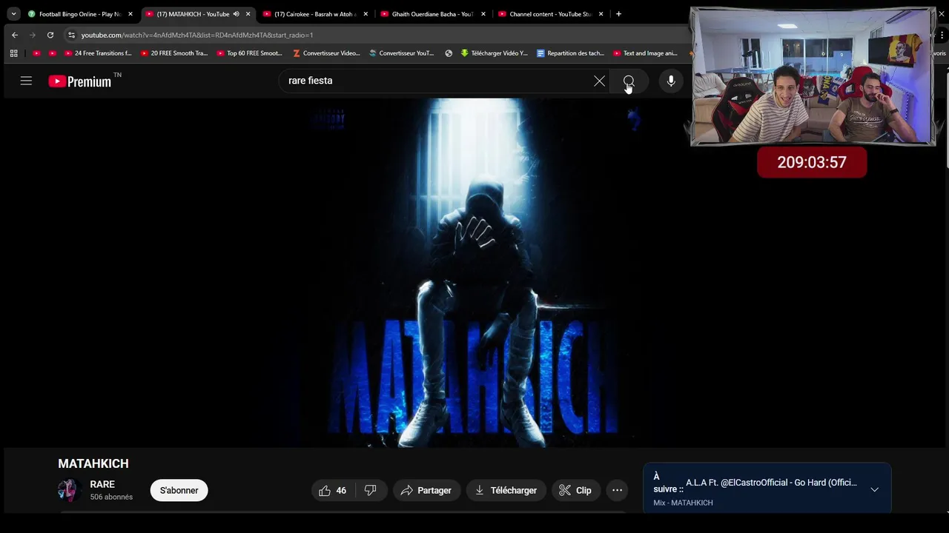The image size is (949, 533).
Task: Open the 24 Free Transitions bookmark
Action: click(98, 53)
